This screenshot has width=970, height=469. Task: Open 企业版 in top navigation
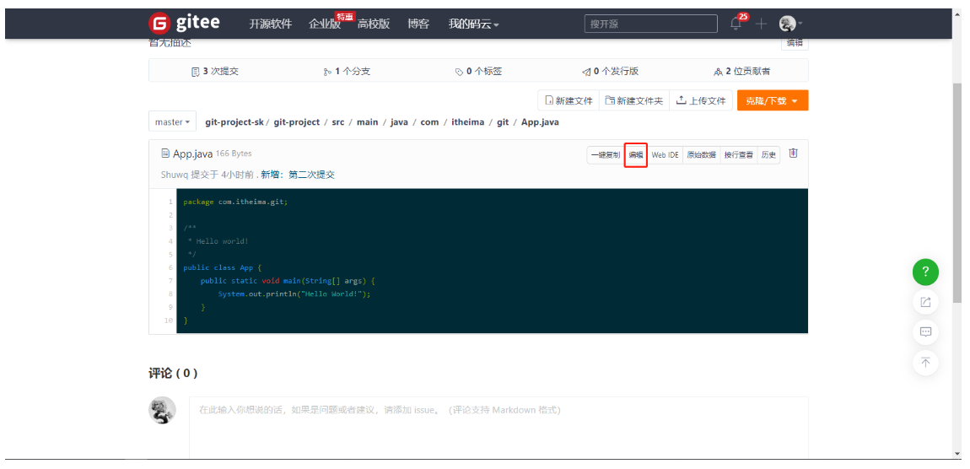(x=325, y=24)
